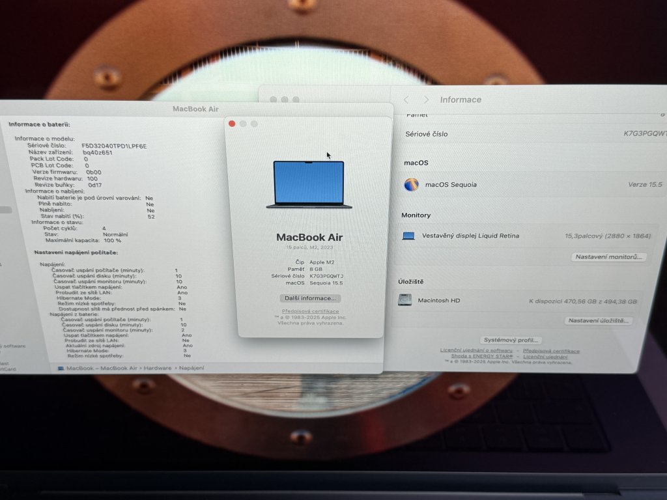The image size is (667, 500).
Task: Select battery serial F5D32040TPD1LPF6E text
Action: (114, 146)
